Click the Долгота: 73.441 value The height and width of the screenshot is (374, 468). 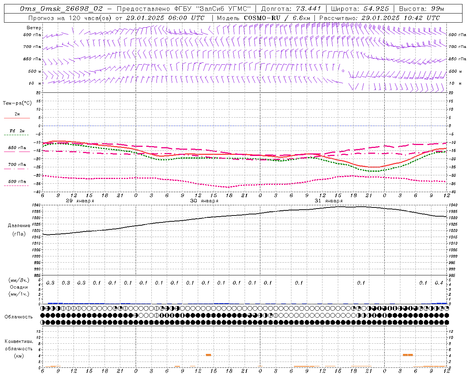[x=291, y=9]
